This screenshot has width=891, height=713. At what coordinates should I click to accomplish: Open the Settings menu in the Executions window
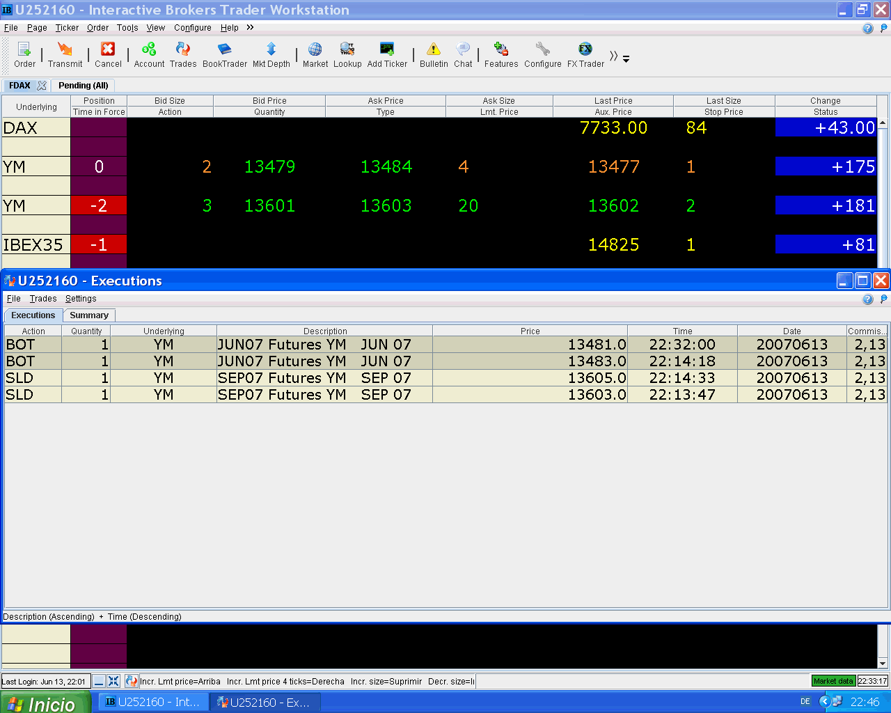[81, 299]
